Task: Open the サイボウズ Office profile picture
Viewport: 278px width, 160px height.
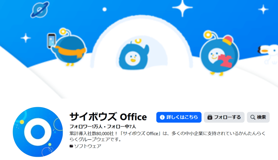Action: [x=38, y=132]
